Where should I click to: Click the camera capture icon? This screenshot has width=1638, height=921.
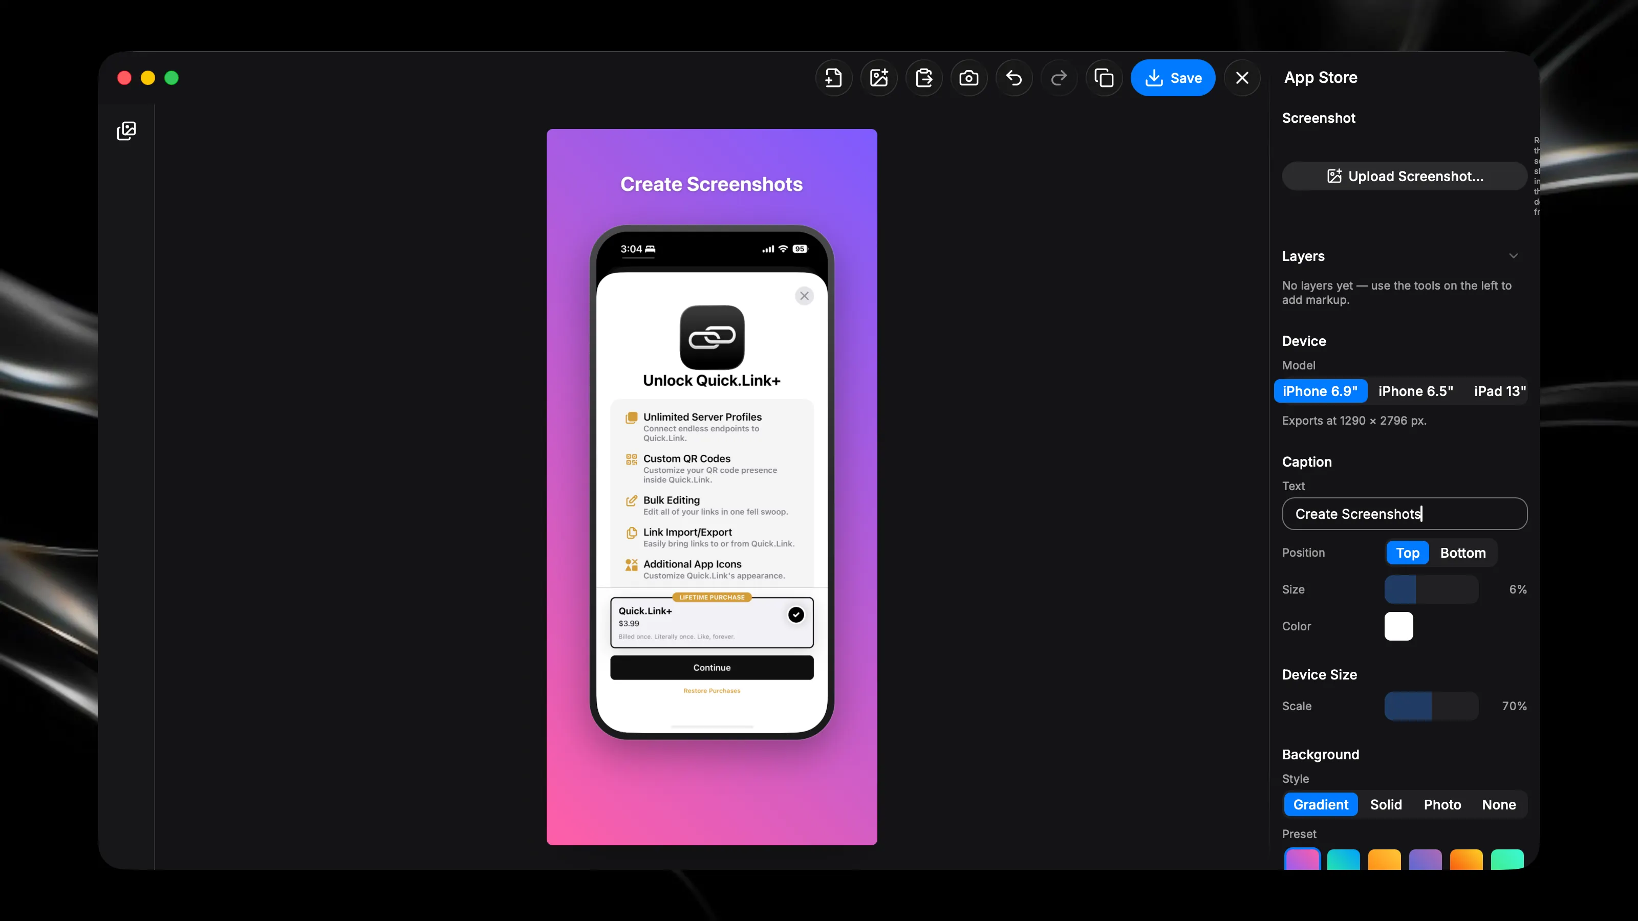coord(969,78)
